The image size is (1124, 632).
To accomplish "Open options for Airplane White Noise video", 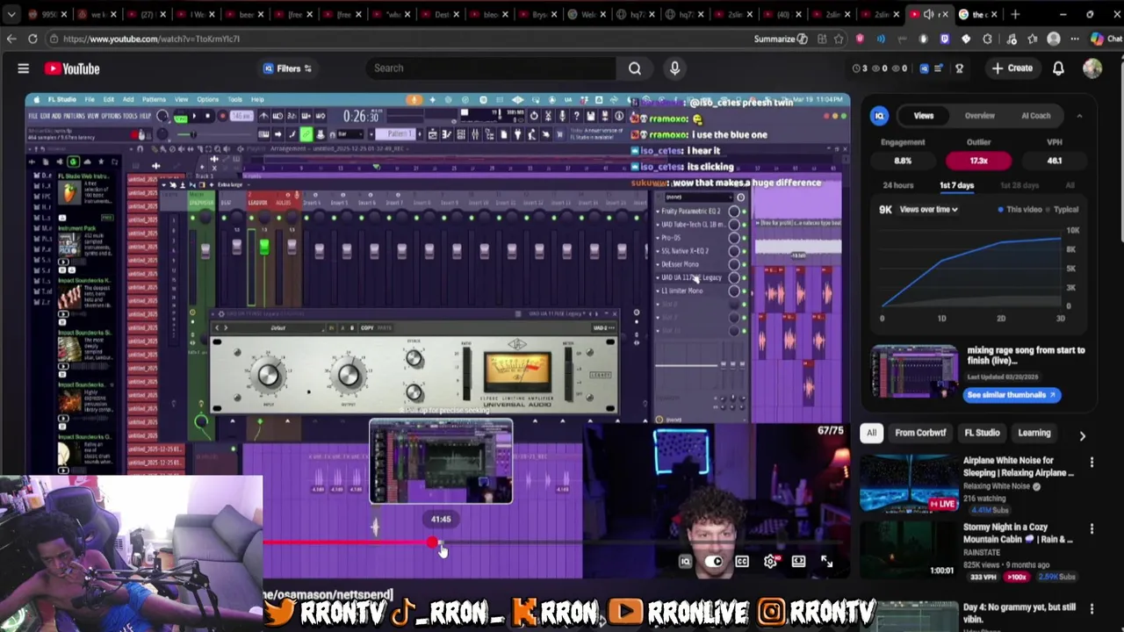I will [x=1092, y=462].
